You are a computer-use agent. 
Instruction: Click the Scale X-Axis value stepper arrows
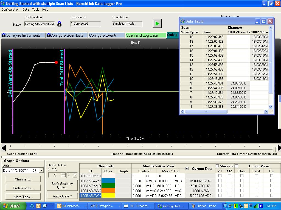[x=63, y=175]
